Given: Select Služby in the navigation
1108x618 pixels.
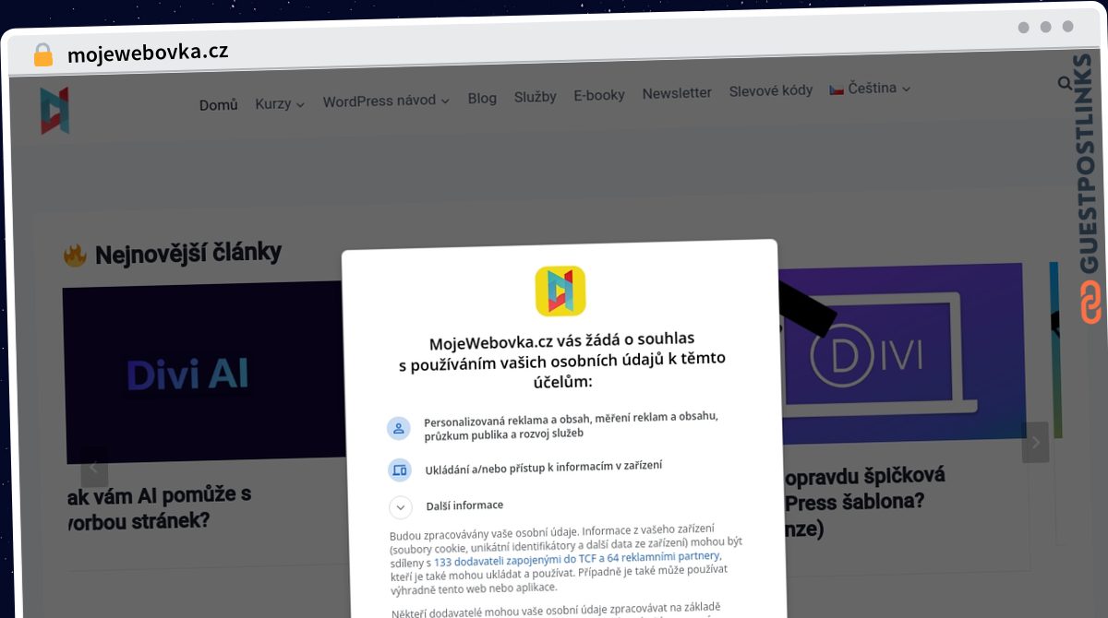Looking at the screenshot, I should point(536,96).
